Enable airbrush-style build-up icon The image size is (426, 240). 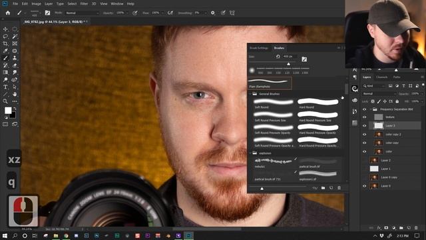[x=170, y=13]
